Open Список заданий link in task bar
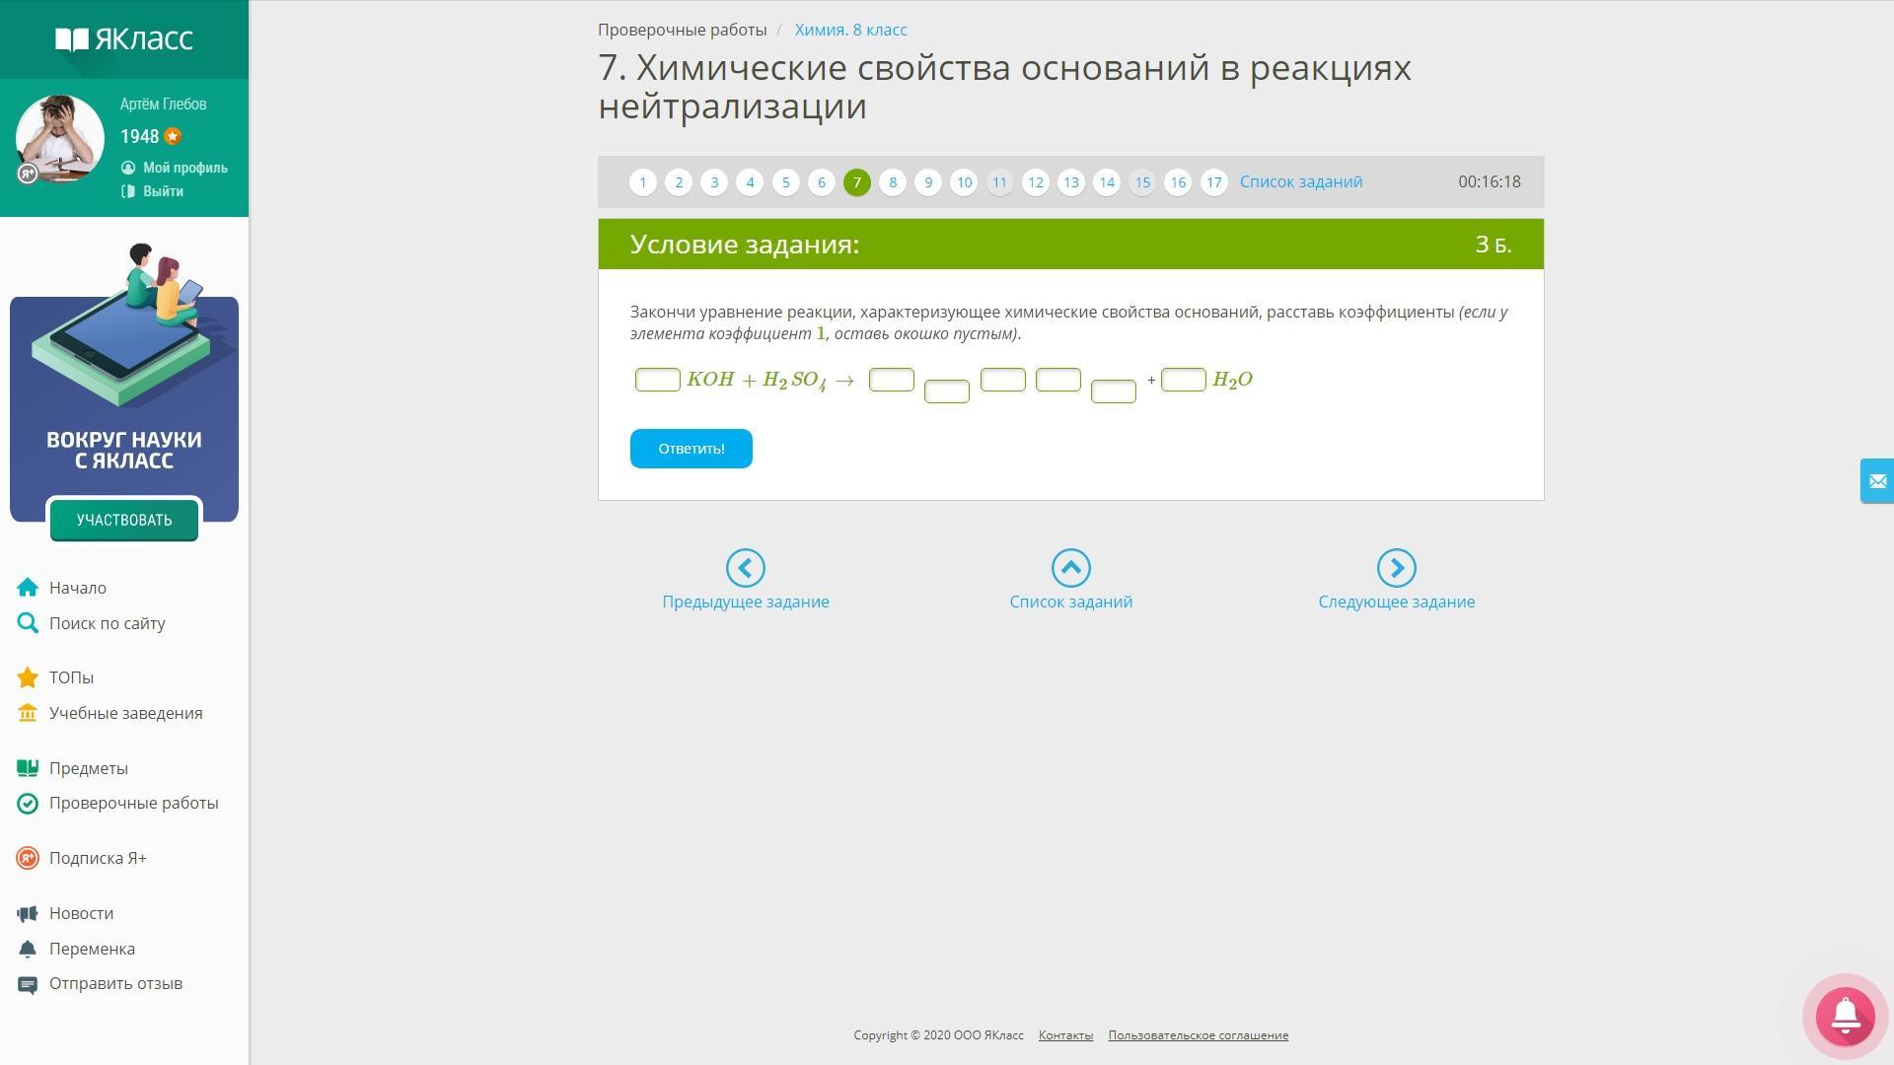Screen dimensions: 1894x1065 pyautogui.click(x=1300, y=181)
